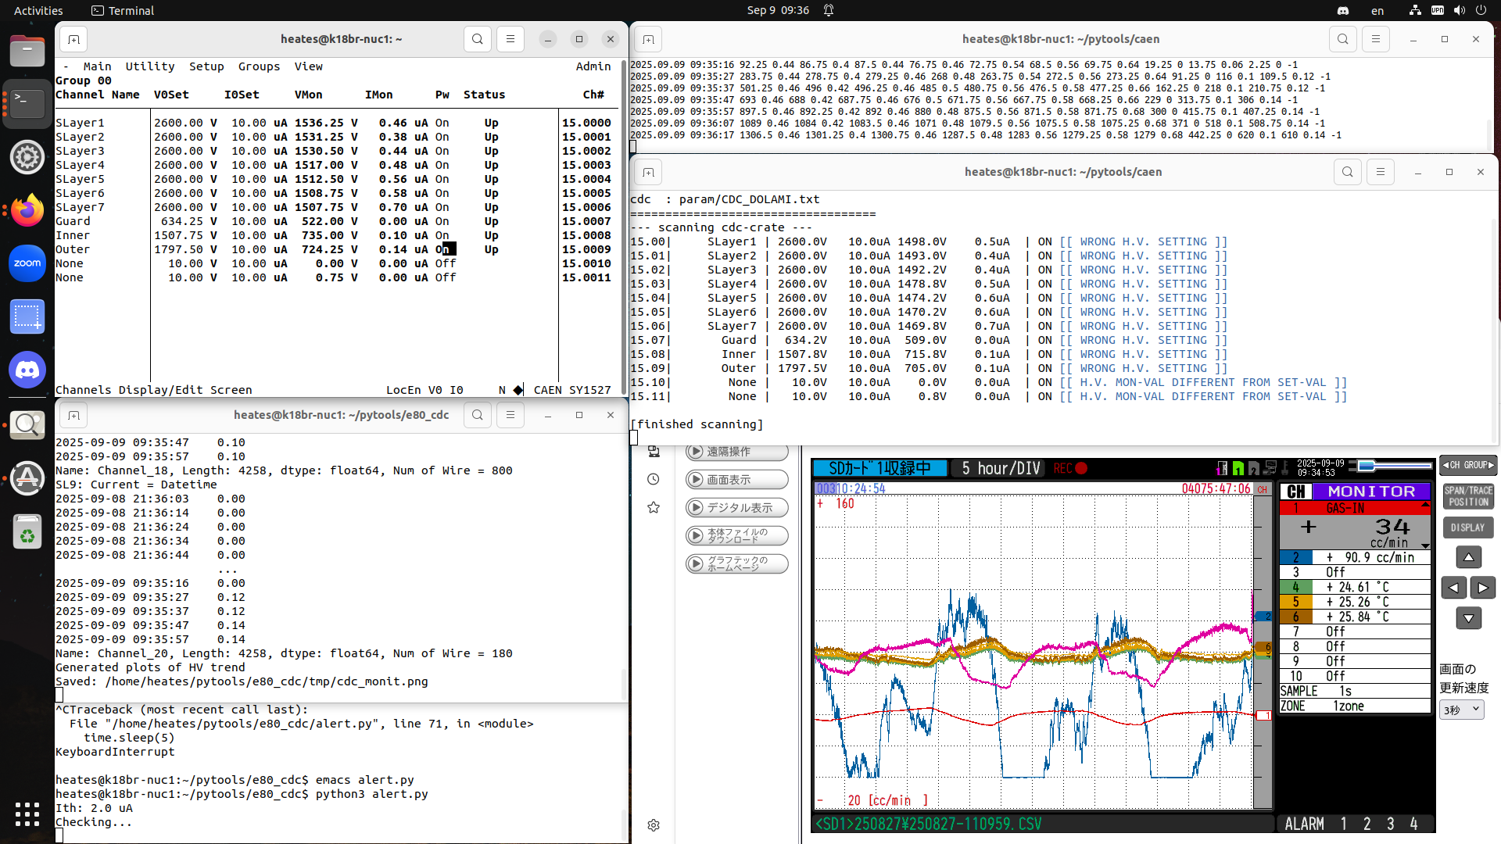Click search icon in the scanning cdc-crate terminal

point(1348,172)
